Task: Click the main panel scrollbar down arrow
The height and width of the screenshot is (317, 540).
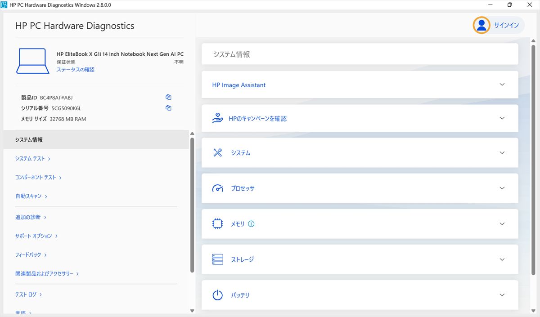Action: coord(534,310)
